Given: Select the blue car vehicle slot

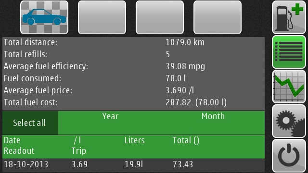Looking at the screenshot, I should coord(44,17).
